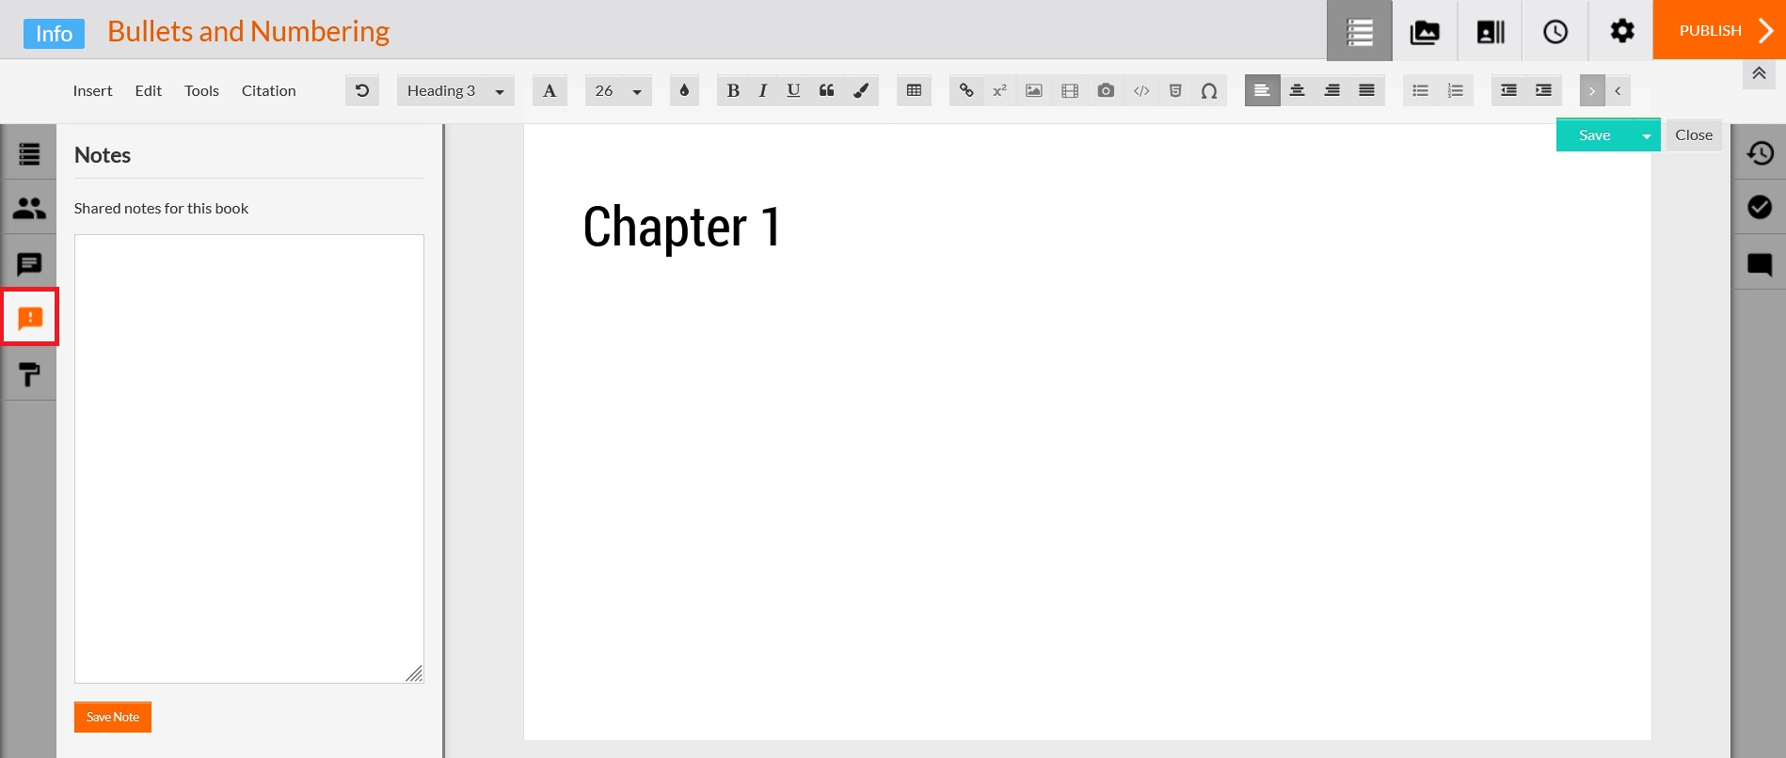
Task: Insert a table from toolbar
Action: click(914, 90)
